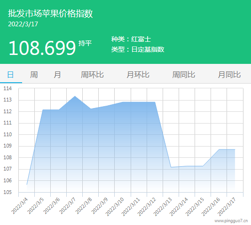This screenshot has height=225, width=251.
Task: Click the 2022/3/10 axis label
Action: [115, 206]
